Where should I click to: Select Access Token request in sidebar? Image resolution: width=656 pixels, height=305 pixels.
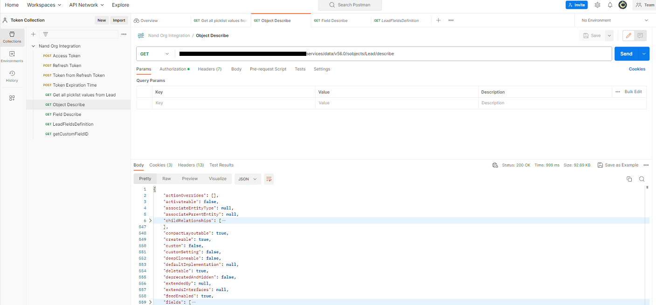point(66,56)
